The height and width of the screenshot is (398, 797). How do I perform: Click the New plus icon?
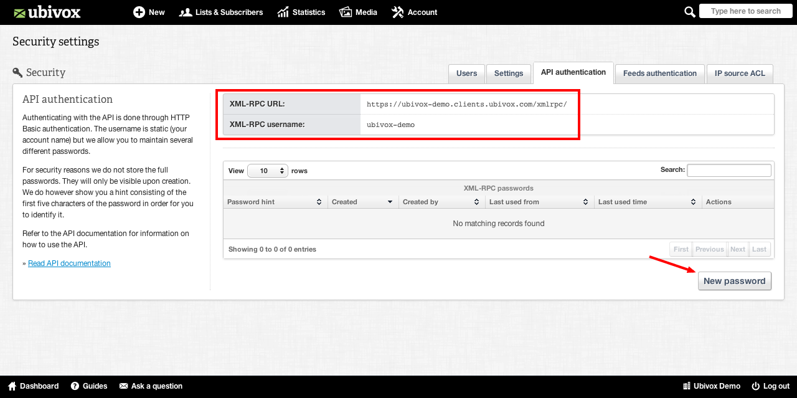[x=139, y=12]
